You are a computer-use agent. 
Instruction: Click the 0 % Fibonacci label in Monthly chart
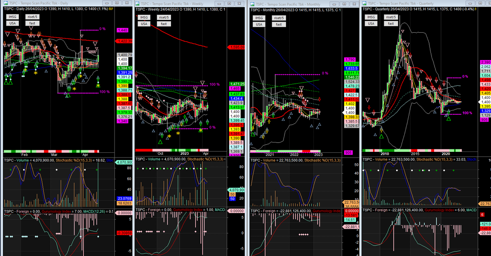325,73
